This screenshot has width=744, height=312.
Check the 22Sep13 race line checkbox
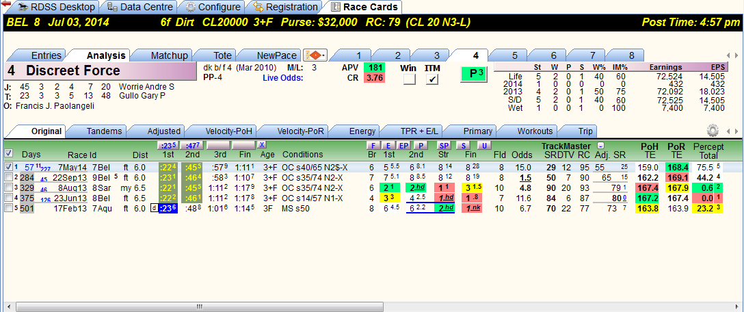pos(8,177)
